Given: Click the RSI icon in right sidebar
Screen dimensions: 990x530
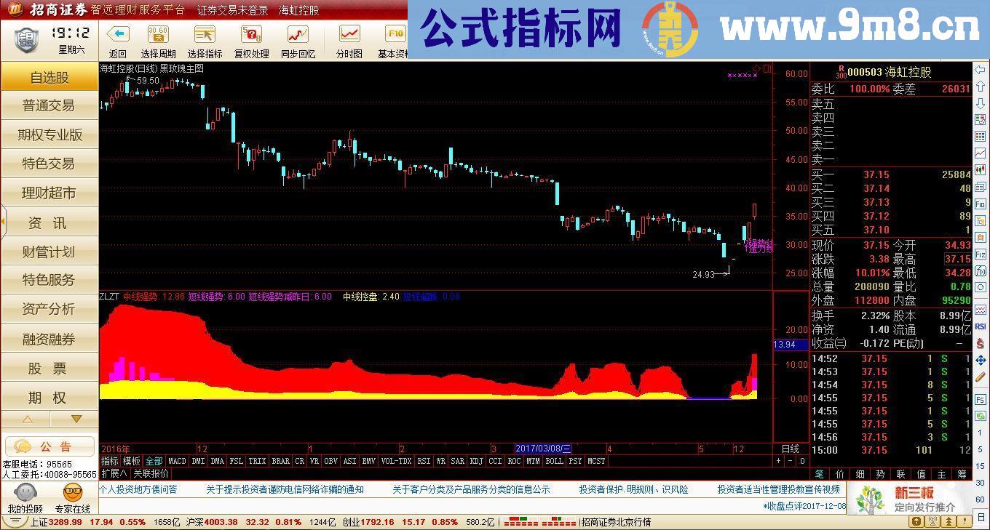Looking at the screenshot, I should 979,326.
